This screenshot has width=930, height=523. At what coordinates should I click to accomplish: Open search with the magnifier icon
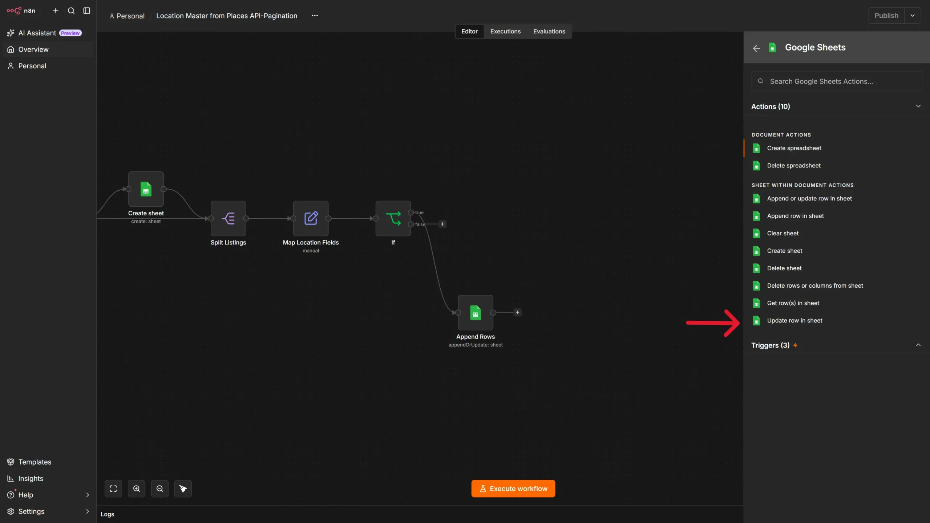click(71, 11)
